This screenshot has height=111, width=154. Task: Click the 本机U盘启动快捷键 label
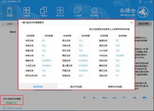pos(12,99)
